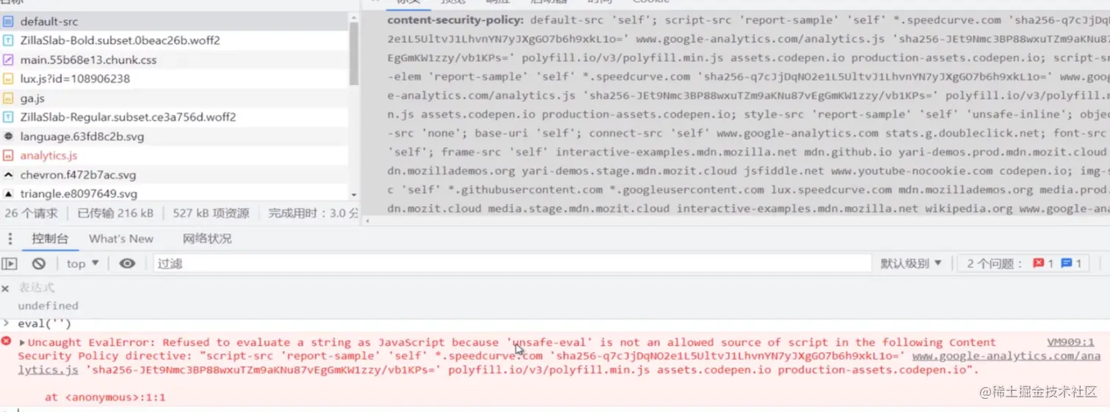The width and height of the screenshot is (1110, 412).
Task: Open the top context dropdown
Action: pyautogui.click(x=83, y=264)
